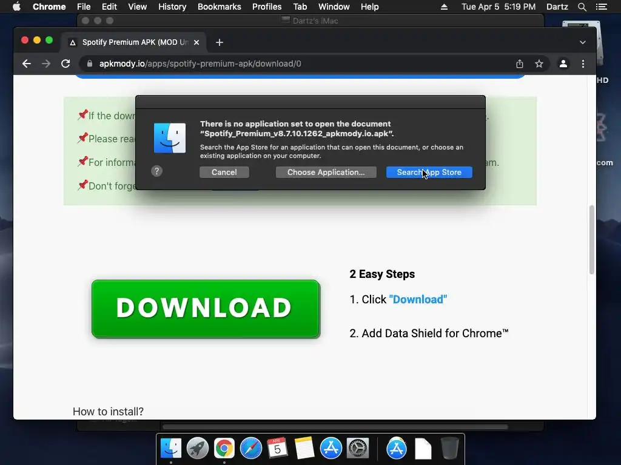Viewport: 621px width, 465px height.
Task: Open a new tab with the plus button
Action: click(x=220, y=42)
